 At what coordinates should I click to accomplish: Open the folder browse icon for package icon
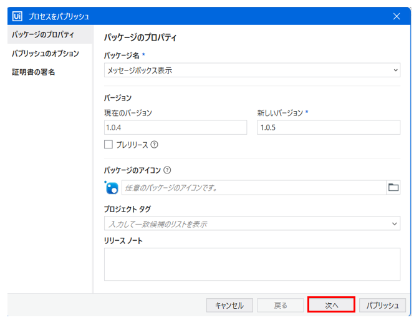393,187
